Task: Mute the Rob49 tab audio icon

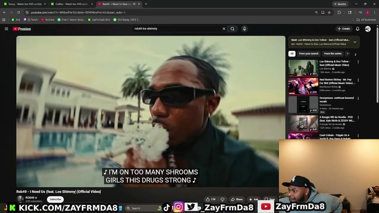Action: [134, 4]
